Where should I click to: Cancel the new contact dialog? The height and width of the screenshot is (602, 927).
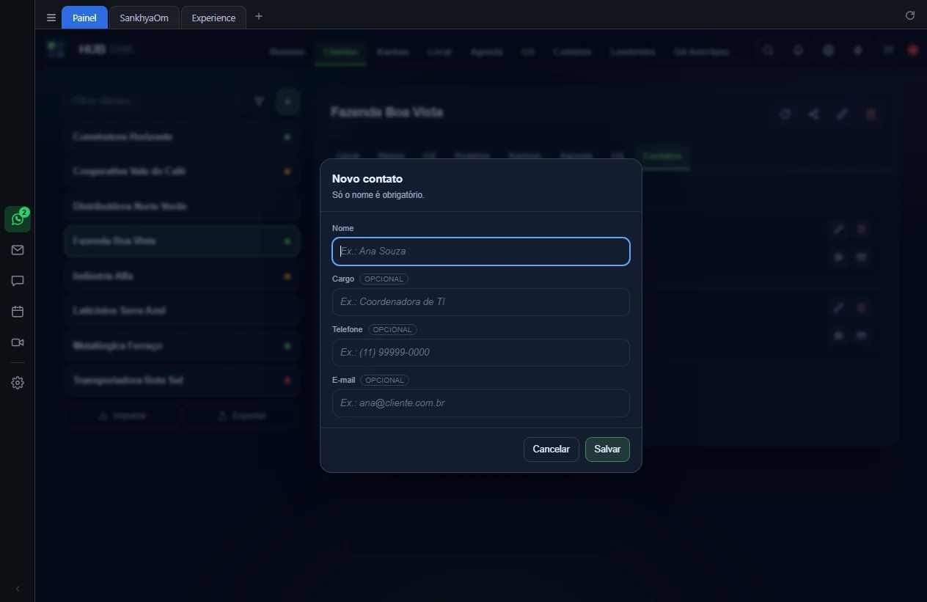pos(552,449)
